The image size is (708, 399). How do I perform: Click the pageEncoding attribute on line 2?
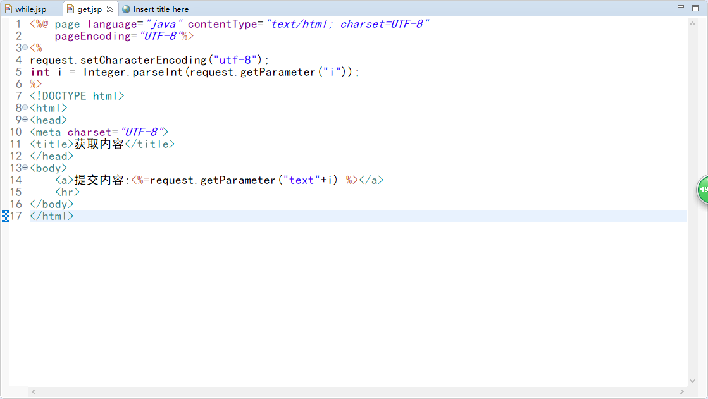click(118, 36)
